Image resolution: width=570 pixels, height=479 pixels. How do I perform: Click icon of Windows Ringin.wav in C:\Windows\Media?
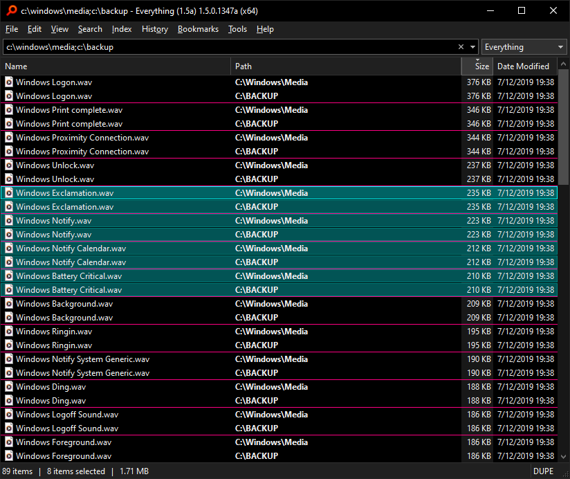(x=9, y=331)
